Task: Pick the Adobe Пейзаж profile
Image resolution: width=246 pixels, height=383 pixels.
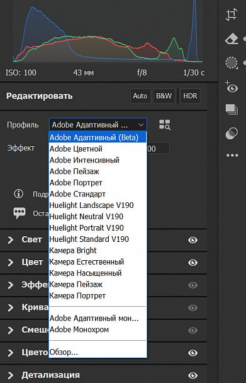Action: [x=98, y=171]
